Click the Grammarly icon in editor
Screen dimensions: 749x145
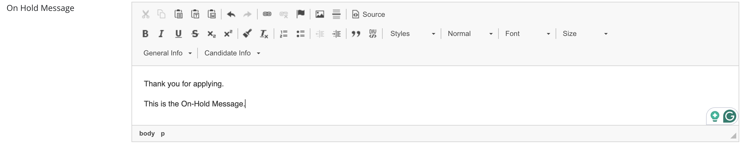click(729, 116)
